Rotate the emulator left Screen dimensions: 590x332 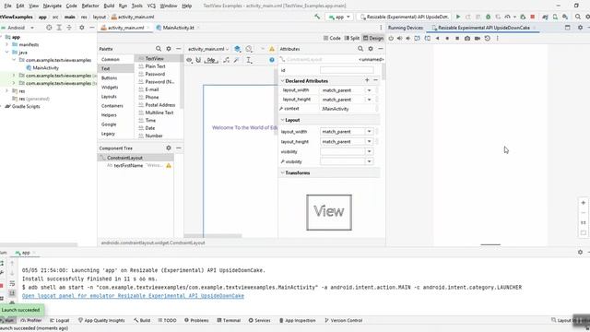point(418,39)
